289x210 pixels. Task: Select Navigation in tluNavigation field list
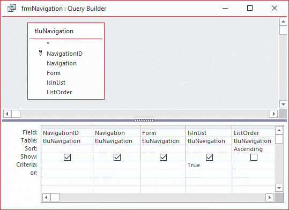[x=62, y=63]
